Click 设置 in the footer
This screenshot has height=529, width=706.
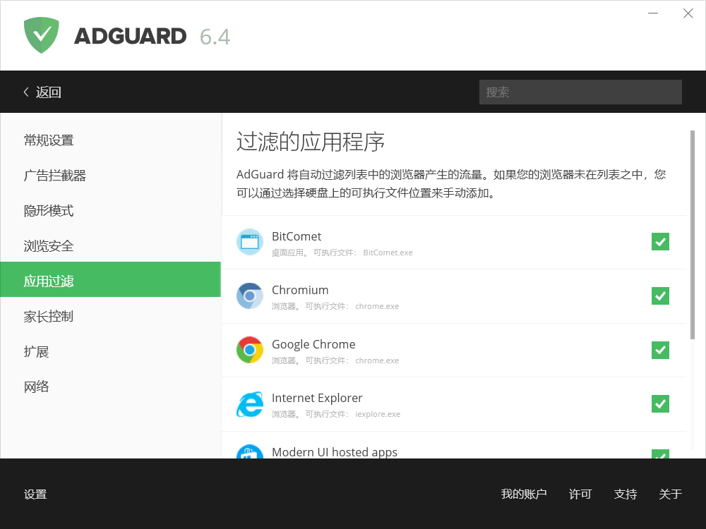(35, 494)
